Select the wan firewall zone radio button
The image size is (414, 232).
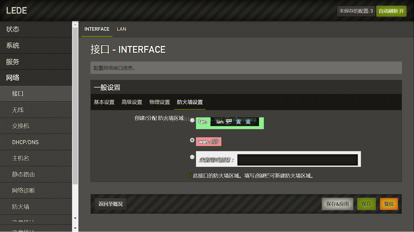(192, 140)
